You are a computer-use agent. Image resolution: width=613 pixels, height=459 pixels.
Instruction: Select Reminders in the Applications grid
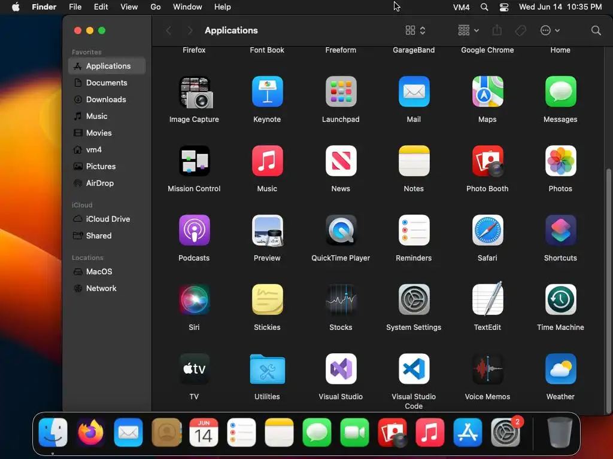[414, 230]
